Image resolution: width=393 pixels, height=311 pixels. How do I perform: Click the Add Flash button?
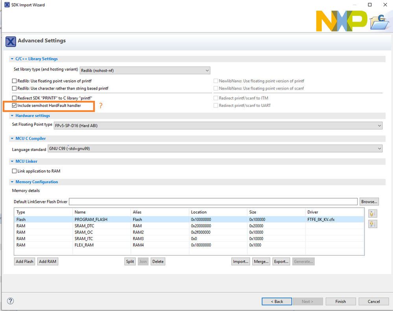pyautogui.click(x=24, y=261)
